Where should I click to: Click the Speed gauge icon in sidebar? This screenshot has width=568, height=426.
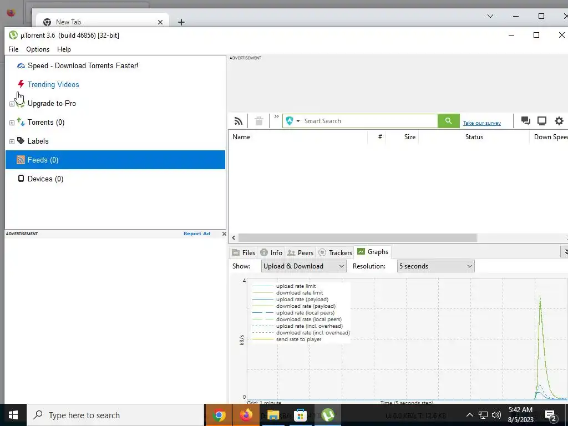(x=21, y=65)
